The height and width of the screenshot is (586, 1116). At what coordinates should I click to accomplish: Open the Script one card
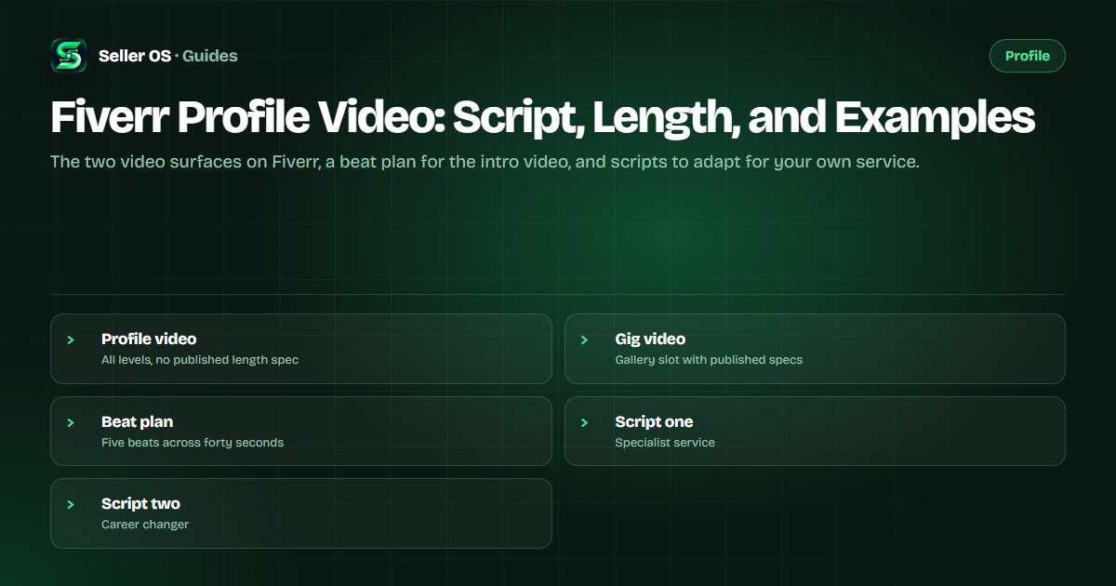click(815, 431)
